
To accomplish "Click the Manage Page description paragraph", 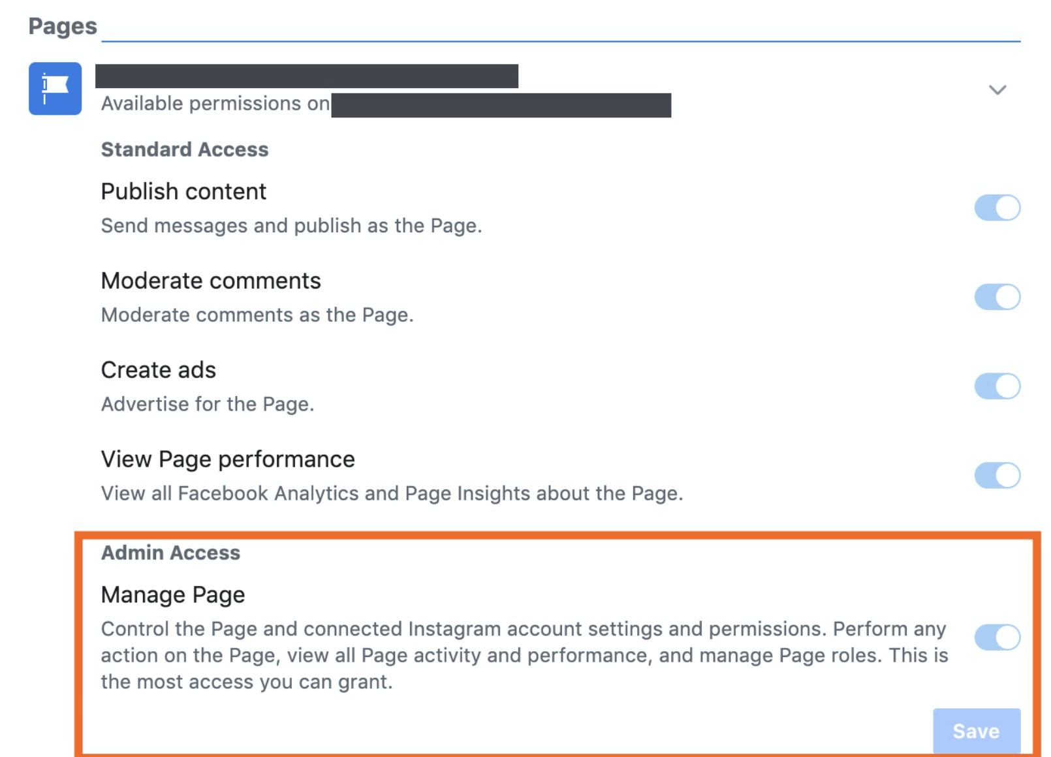I will (x=522, y=655).
